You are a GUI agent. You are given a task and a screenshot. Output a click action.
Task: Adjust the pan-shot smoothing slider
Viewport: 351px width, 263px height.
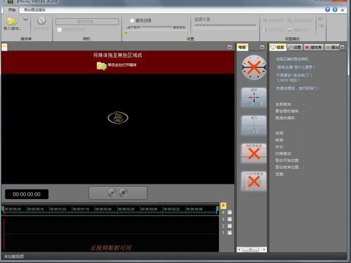pyautogui.click(x=225, y=25)
